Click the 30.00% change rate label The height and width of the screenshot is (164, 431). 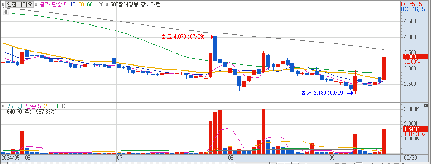(x=412, y=61)
